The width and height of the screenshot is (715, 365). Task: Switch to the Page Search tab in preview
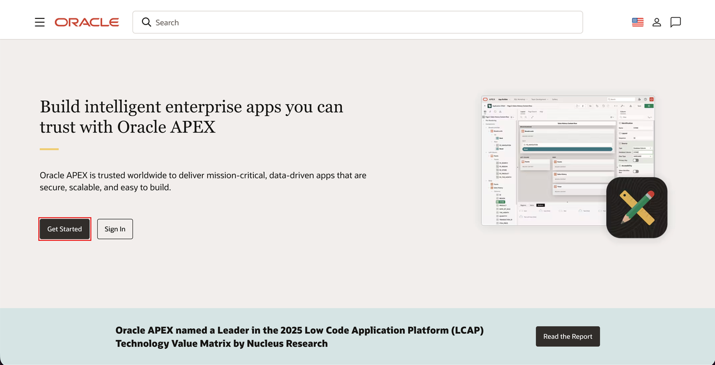[x=532, y=111]
